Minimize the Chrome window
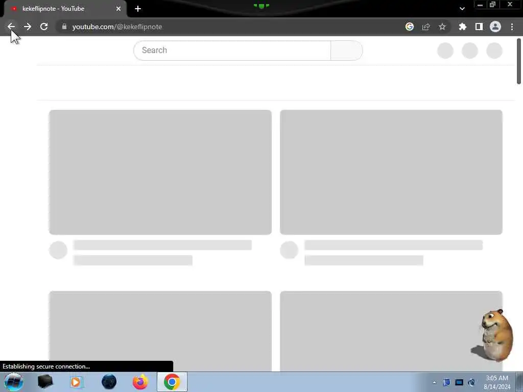523x392 pixels. (480, 5)
